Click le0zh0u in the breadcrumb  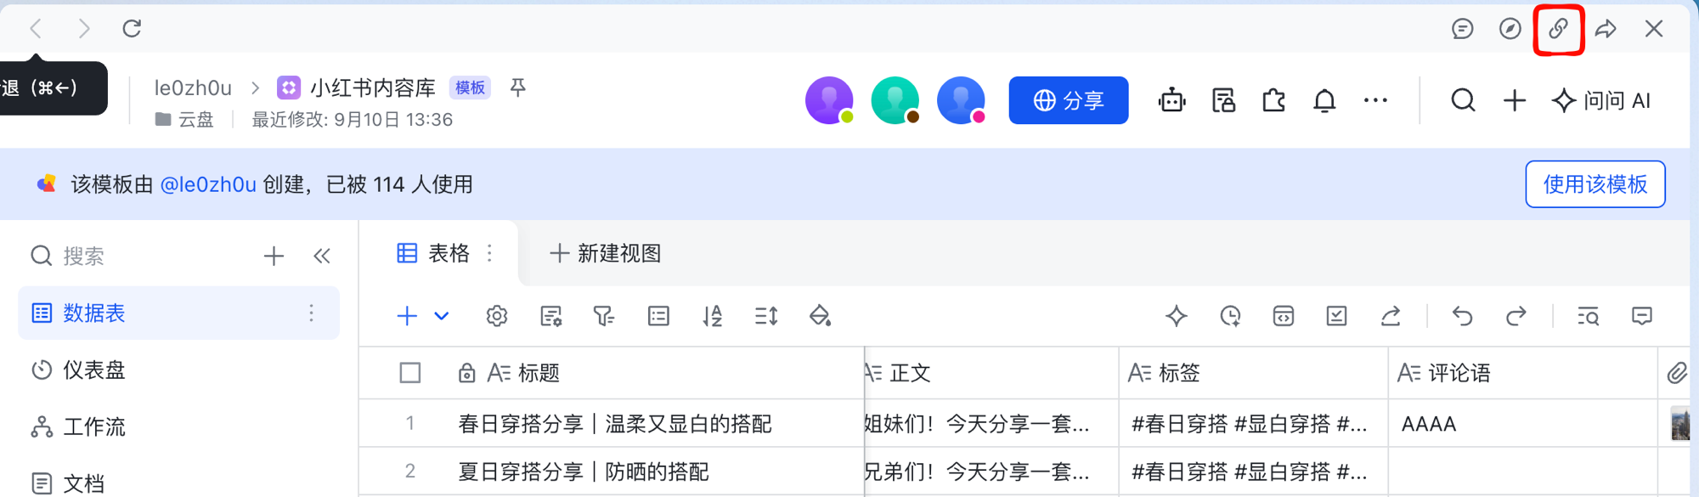193,88
